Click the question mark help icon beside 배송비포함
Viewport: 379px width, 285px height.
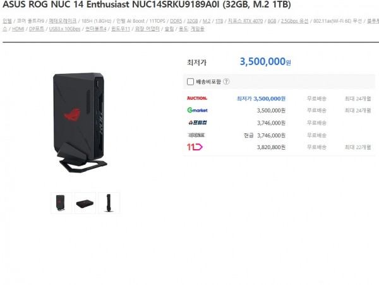tap(226, 82)
